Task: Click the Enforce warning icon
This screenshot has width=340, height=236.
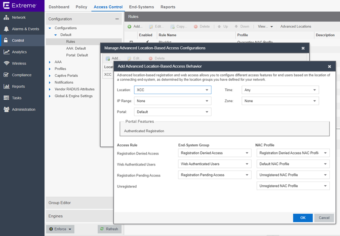Action: coord(51,229)
